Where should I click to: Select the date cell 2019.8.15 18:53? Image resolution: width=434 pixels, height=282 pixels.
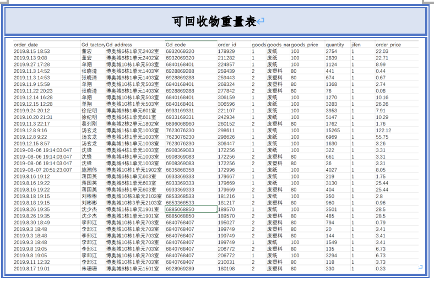click(31, 51)
